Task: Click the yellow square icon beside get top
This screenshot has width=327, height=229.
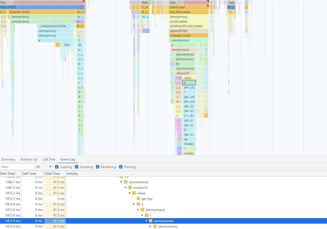Action: 138,199
